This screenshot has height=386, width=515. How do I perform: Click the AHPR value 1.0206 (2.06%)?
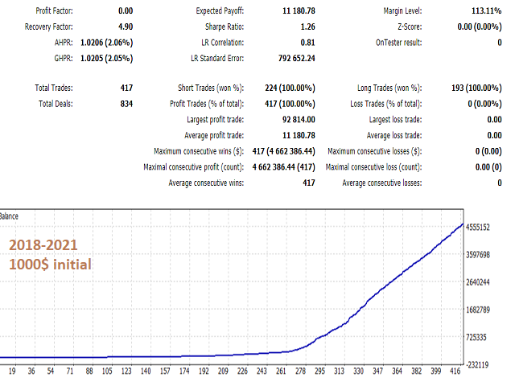pyautogui.click(x=105, y=42)
